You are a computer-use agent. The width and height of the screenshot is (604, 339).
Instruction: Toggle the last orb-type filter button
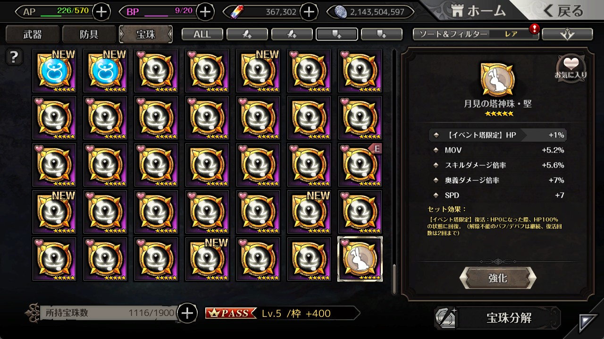[382, 34]
